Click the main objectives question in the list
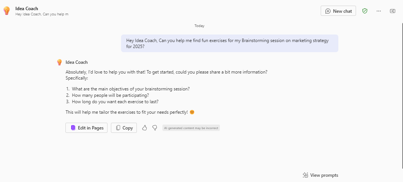Screen dimensions: 403x182 coord(130,89)
